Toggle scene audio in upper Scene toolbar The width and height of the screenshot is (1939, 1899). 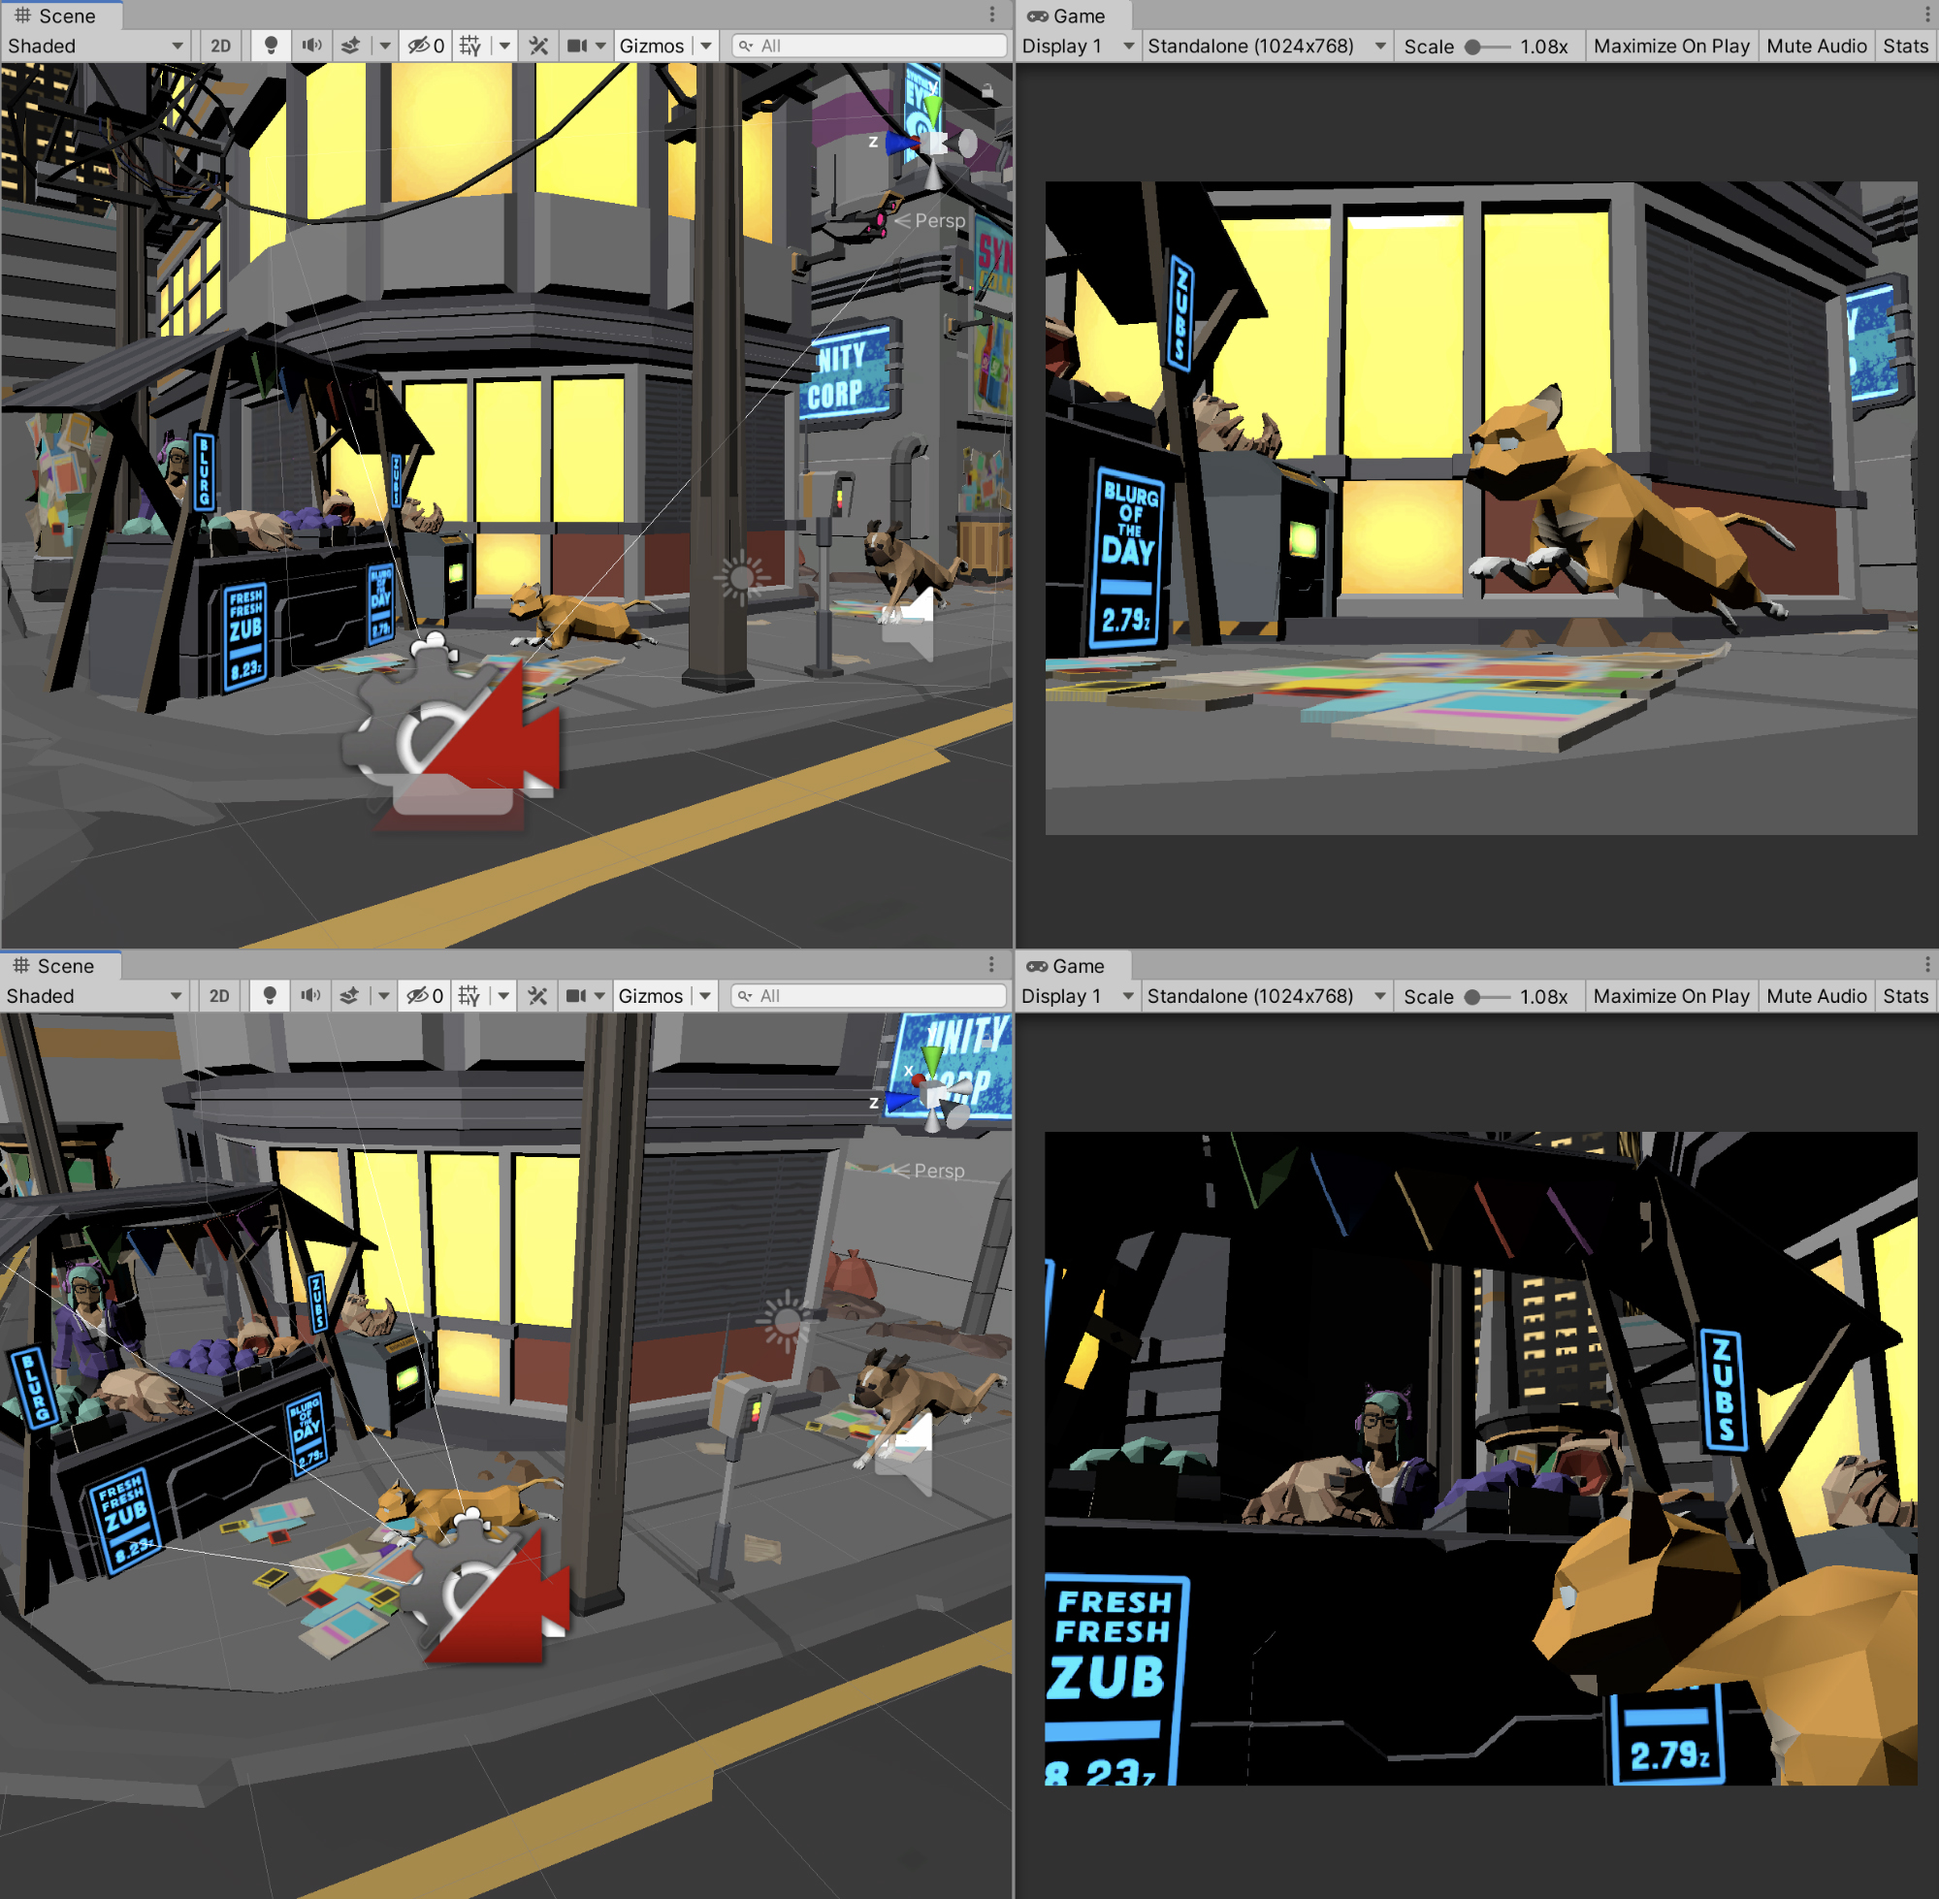pos(312,46)
